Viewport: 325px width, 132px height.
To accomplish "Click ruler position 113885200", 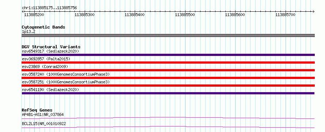I will click(34, 15).
